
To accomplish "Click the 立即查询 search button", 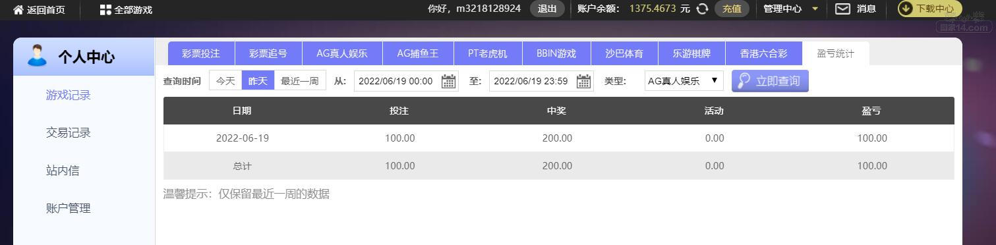I will [770, 81].
